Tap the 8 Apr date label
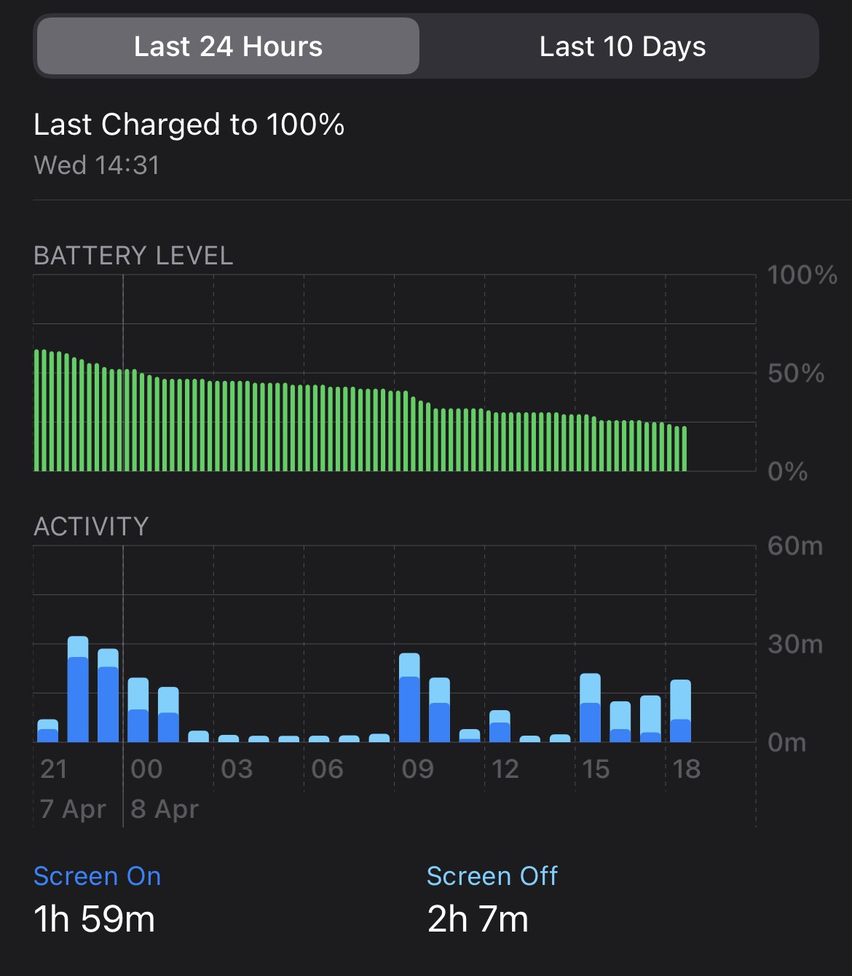 pos(165,809)
